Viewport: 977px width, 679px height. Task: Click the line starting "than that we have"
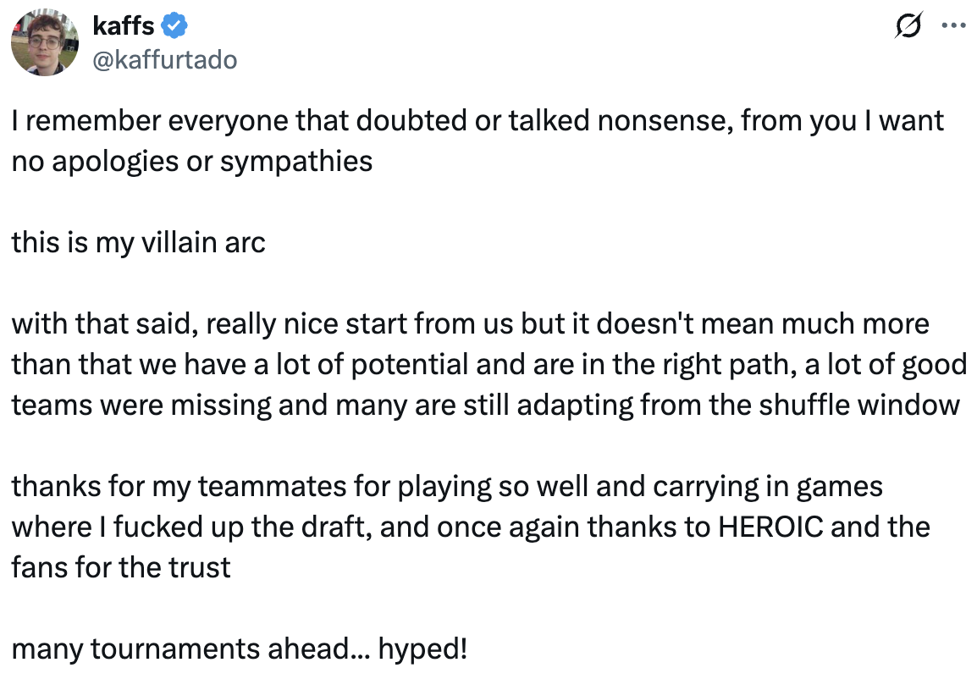point(488,365)
